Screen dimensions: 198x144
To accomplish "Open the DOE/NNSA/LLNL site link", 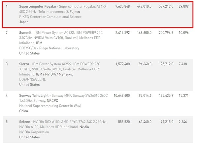I will (x=32, y=79).
